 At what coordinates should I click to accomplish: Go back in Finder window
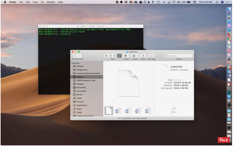pyautogui.click(x=75, y=56)
